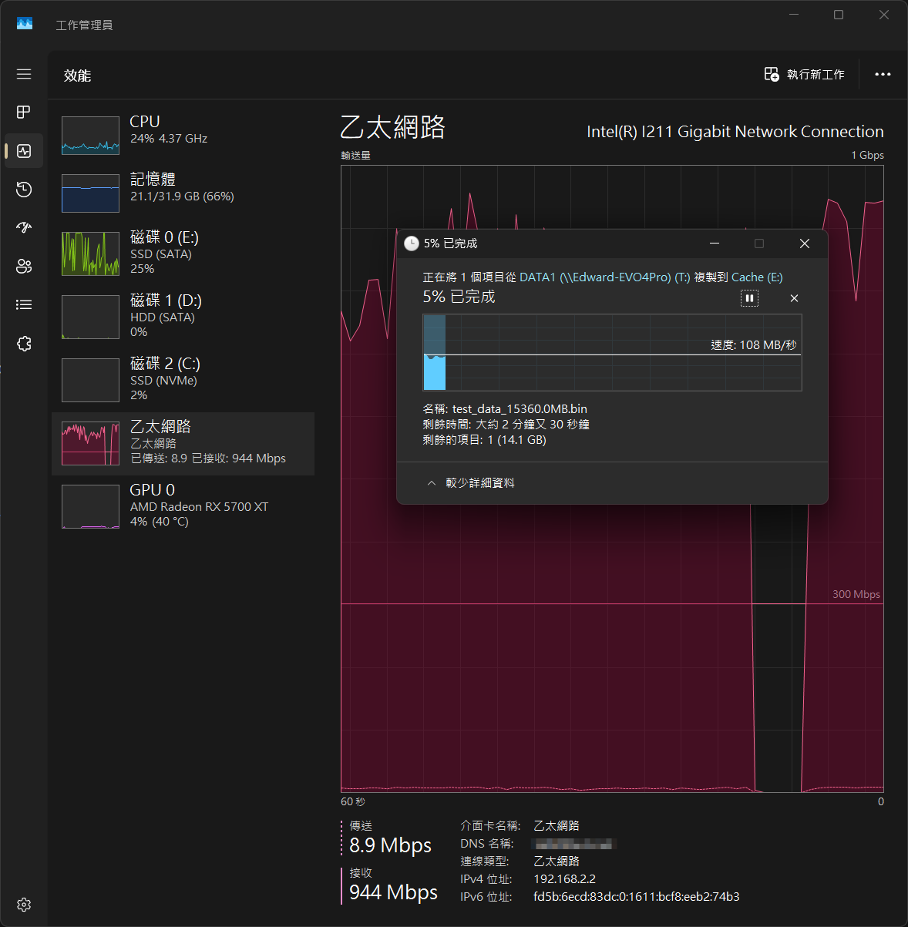Select 磁碟 2 (C:) NVMe item
This screenshot has width=908, height=927.
(x=183, y=379)
